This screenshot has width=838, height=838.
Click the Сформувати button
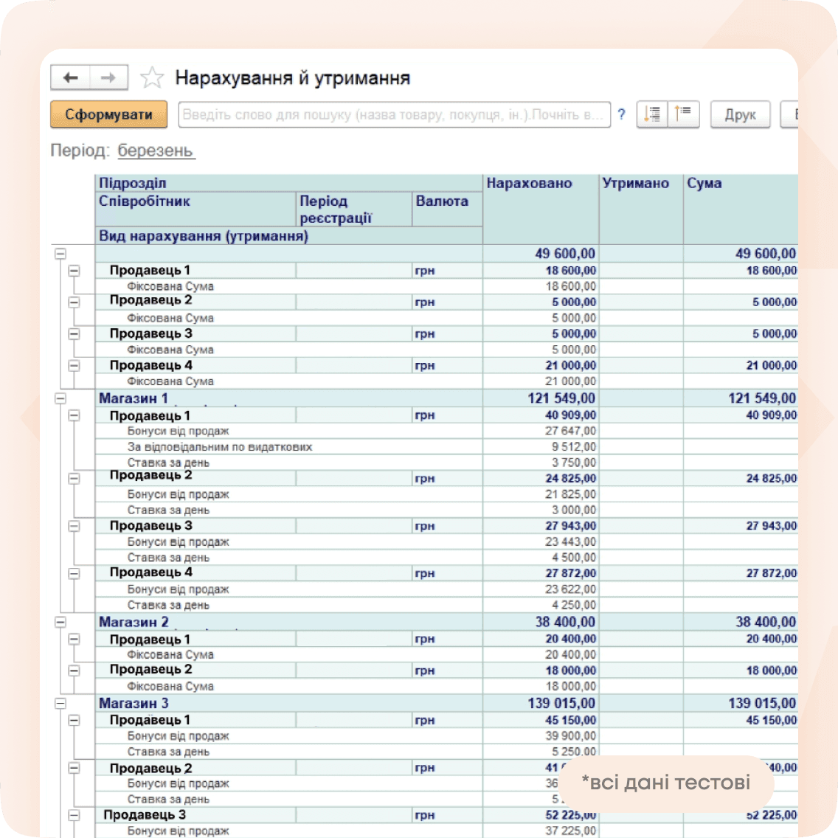109,114
